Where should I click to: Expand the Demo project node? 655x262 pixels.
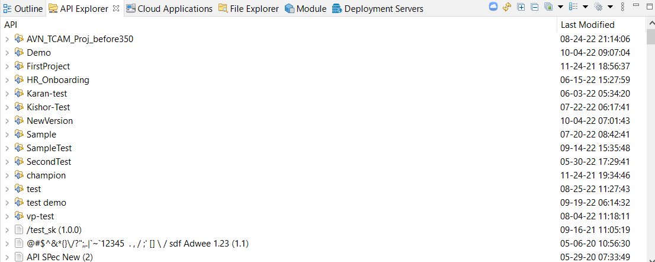pos(7,53)
